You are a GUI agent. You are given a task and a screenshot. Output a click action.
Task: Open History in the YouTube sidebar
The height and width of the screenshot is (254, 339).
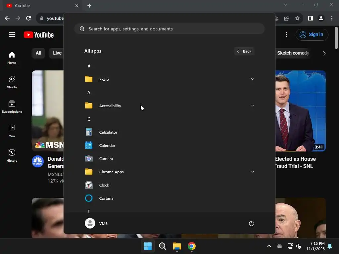coord(12,155)
